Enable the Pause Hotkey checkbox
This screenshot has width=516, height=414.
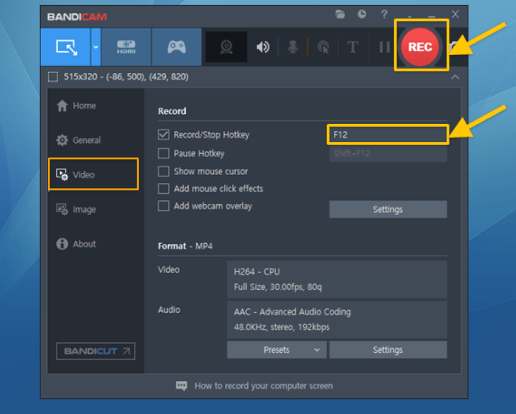pos(164,153)
